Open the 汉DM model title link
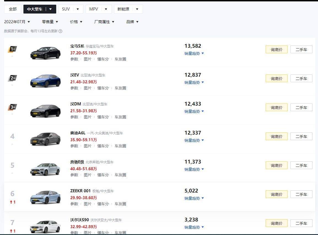318x235 pixels. pyautogui.click(x=76, y=104)
